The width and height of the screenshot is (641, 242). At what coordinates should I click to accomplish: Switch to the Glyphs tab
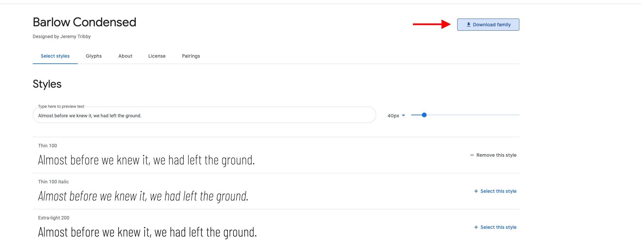pos(94,56)
